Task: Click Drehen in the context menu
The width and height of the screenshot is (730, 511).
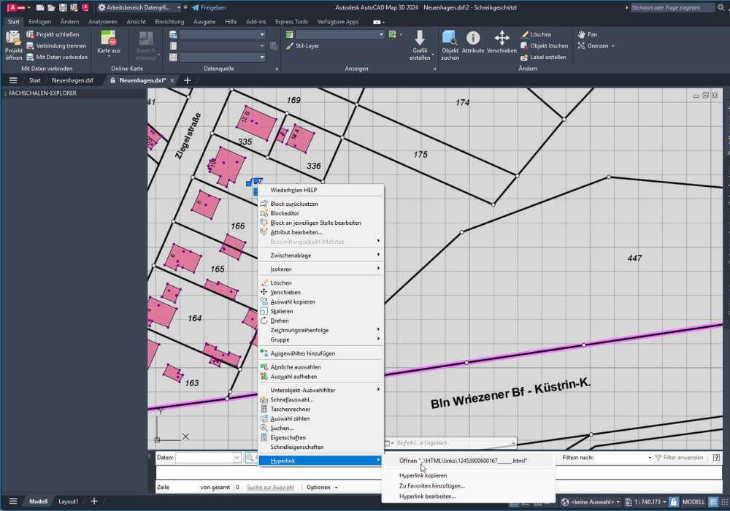Action: 280,320
